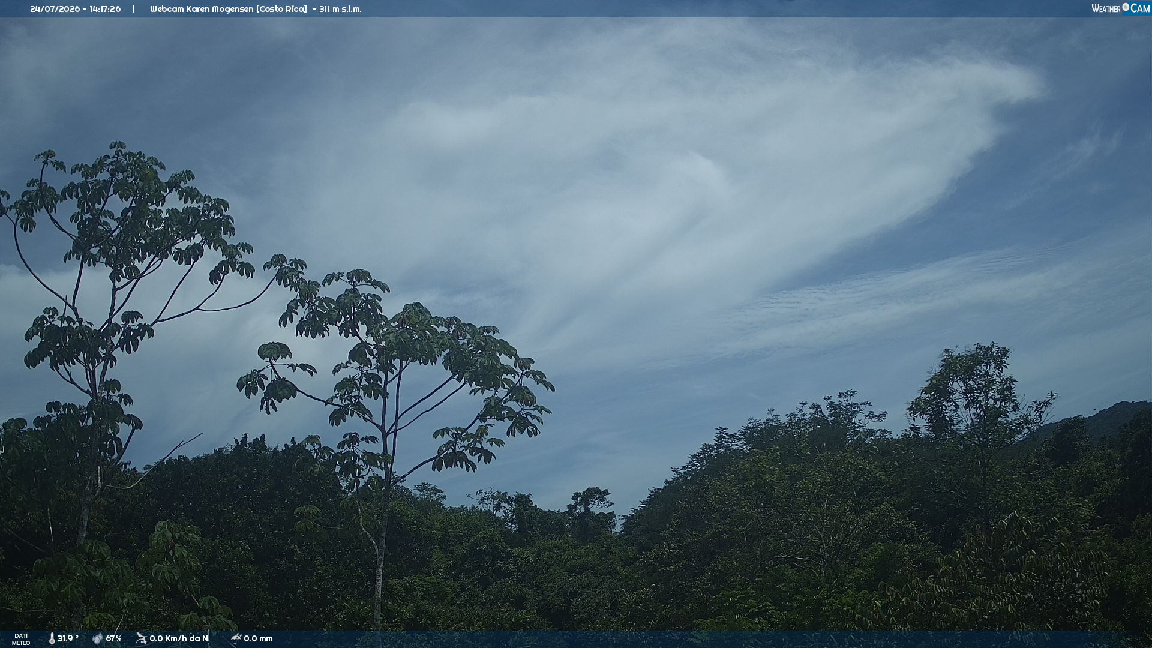Select the temperature value 31.9 °

pyautogui.click(x=68, y=638)
